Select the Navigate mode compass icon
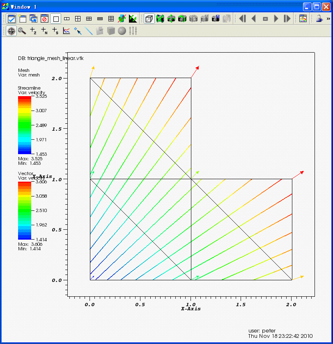333x344 pixels. [11, 31]
